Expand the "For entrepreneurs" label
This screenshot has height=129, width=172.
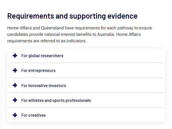(x=38, y=71)
